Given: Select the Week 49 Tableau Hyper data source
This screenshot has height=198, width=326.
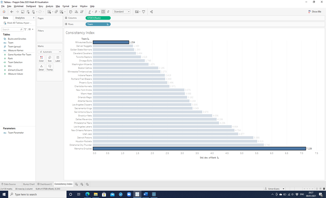Looking at the screenshot, I should pos(18,23).
